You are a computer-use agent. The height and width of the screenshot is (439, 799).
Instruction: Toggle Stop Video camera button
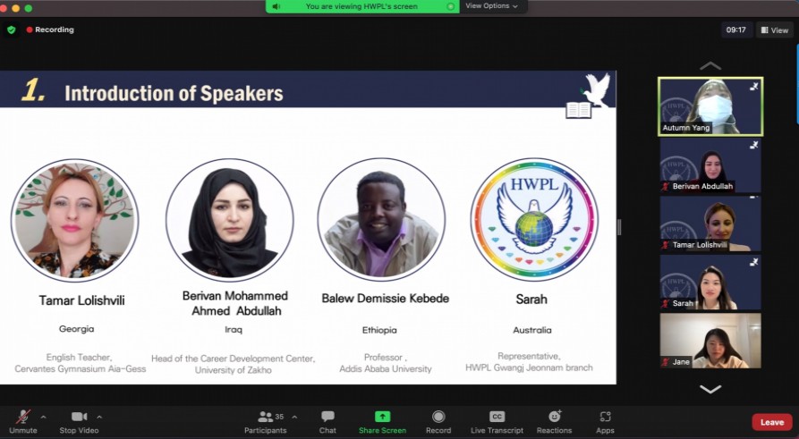80,418
